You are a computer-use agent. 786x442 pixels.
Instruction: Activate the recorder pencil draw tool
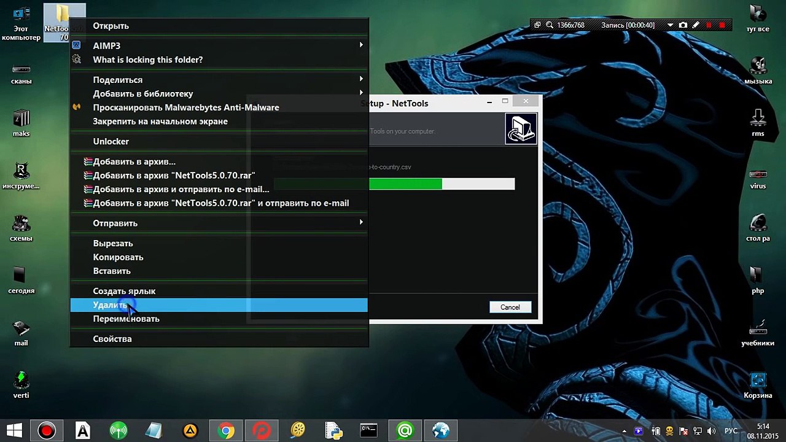696,25
